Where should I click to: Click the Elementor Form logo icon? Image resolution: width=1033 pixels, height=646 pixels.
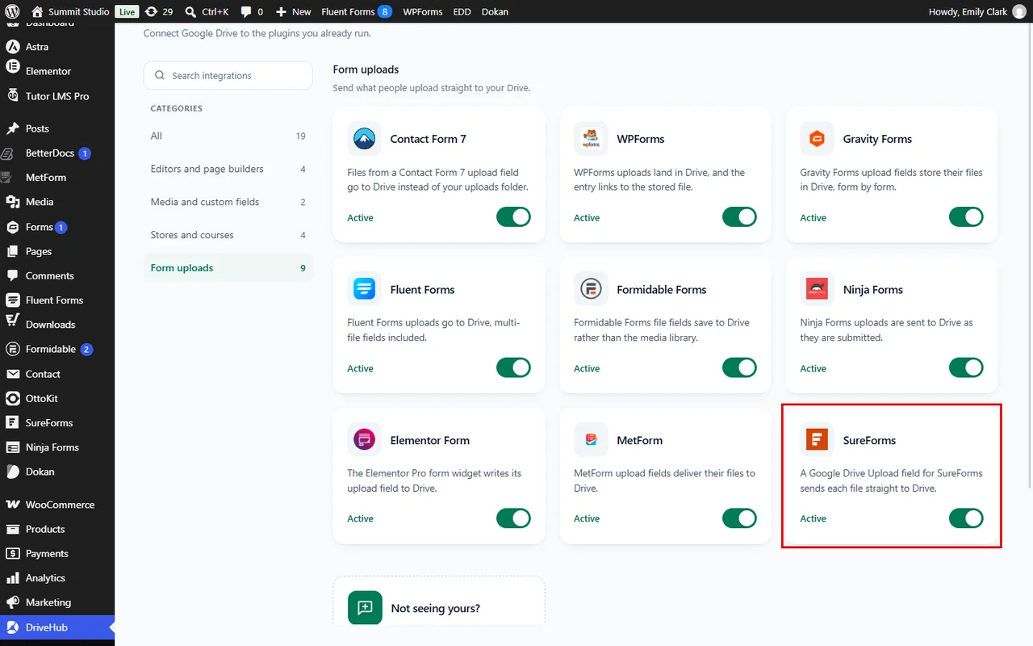point(365,440)
